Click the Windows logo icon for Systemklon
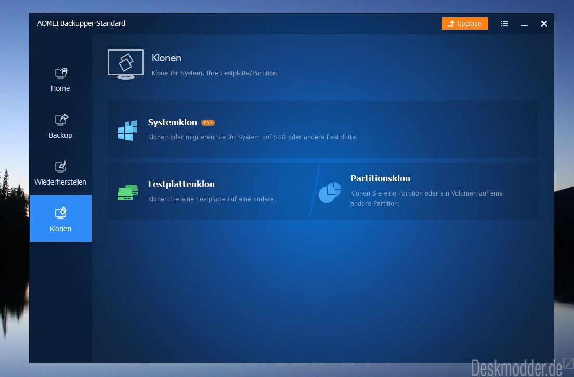The height and width of the screenshot is (377, 574). point(127,131)
